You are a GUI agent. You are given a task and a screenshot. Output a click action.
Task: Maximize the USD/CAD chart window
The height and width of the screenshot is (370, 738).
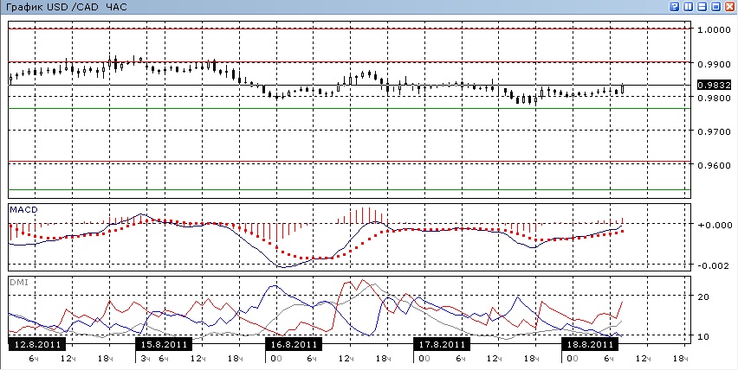pos(716,6)
